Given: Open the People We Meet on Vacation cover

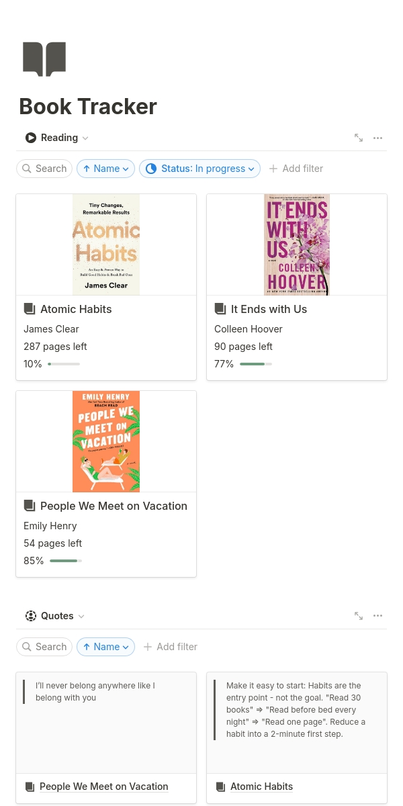Looking at the screenshot, I should 106,441.
